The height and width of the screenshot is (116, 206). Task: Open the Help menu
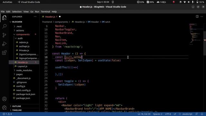(54, 12)
